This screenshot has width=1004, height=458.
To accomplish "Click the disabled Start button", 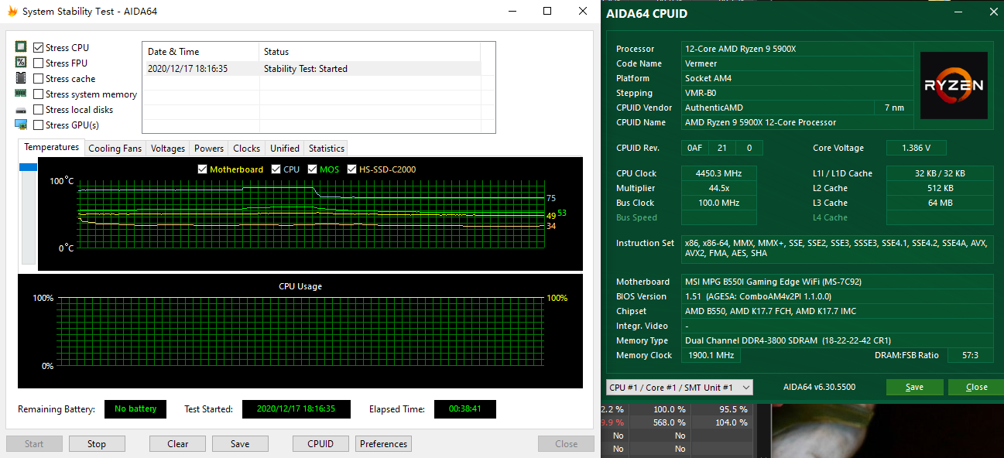I will 34,444.
